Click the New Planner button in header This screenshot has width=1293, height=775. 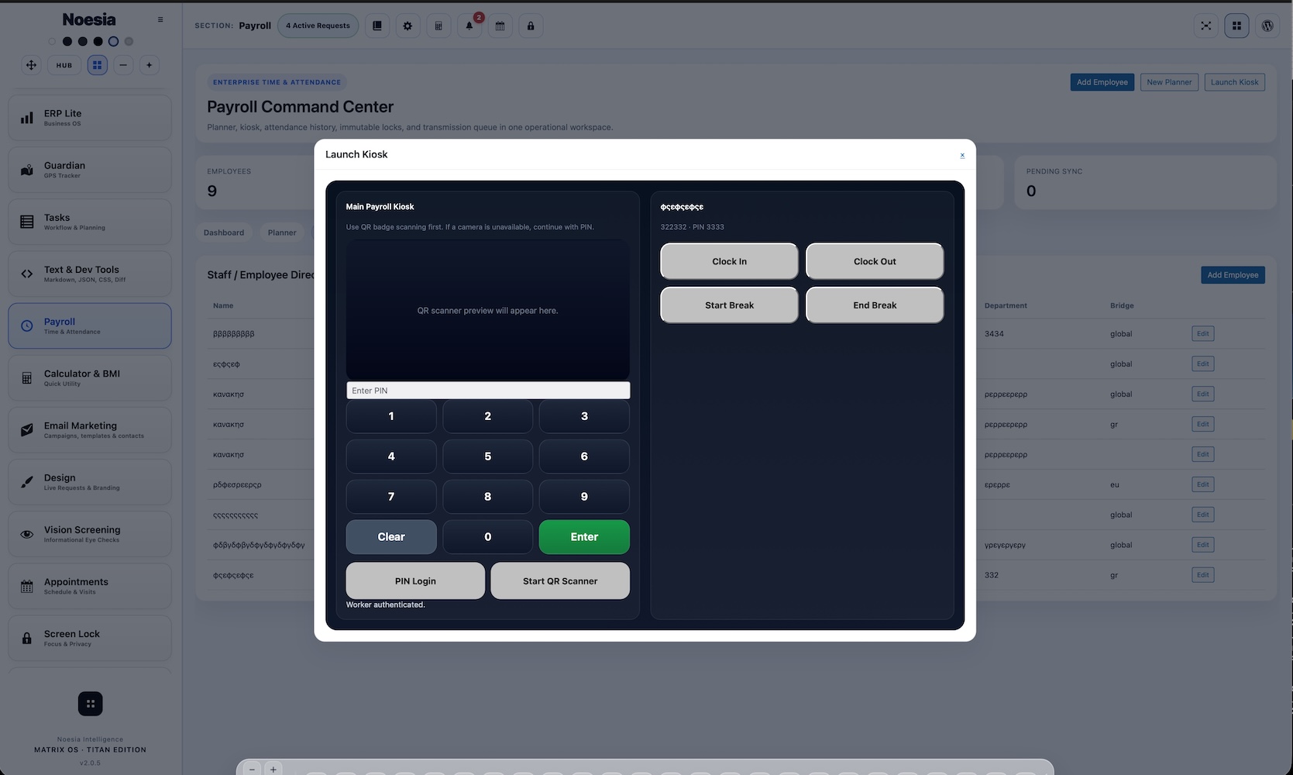(x=1169, y=82)
